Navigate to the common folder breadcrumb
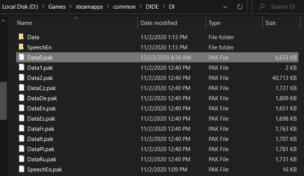Viewport: 304px width, 176px height. [x=124, y=7]
